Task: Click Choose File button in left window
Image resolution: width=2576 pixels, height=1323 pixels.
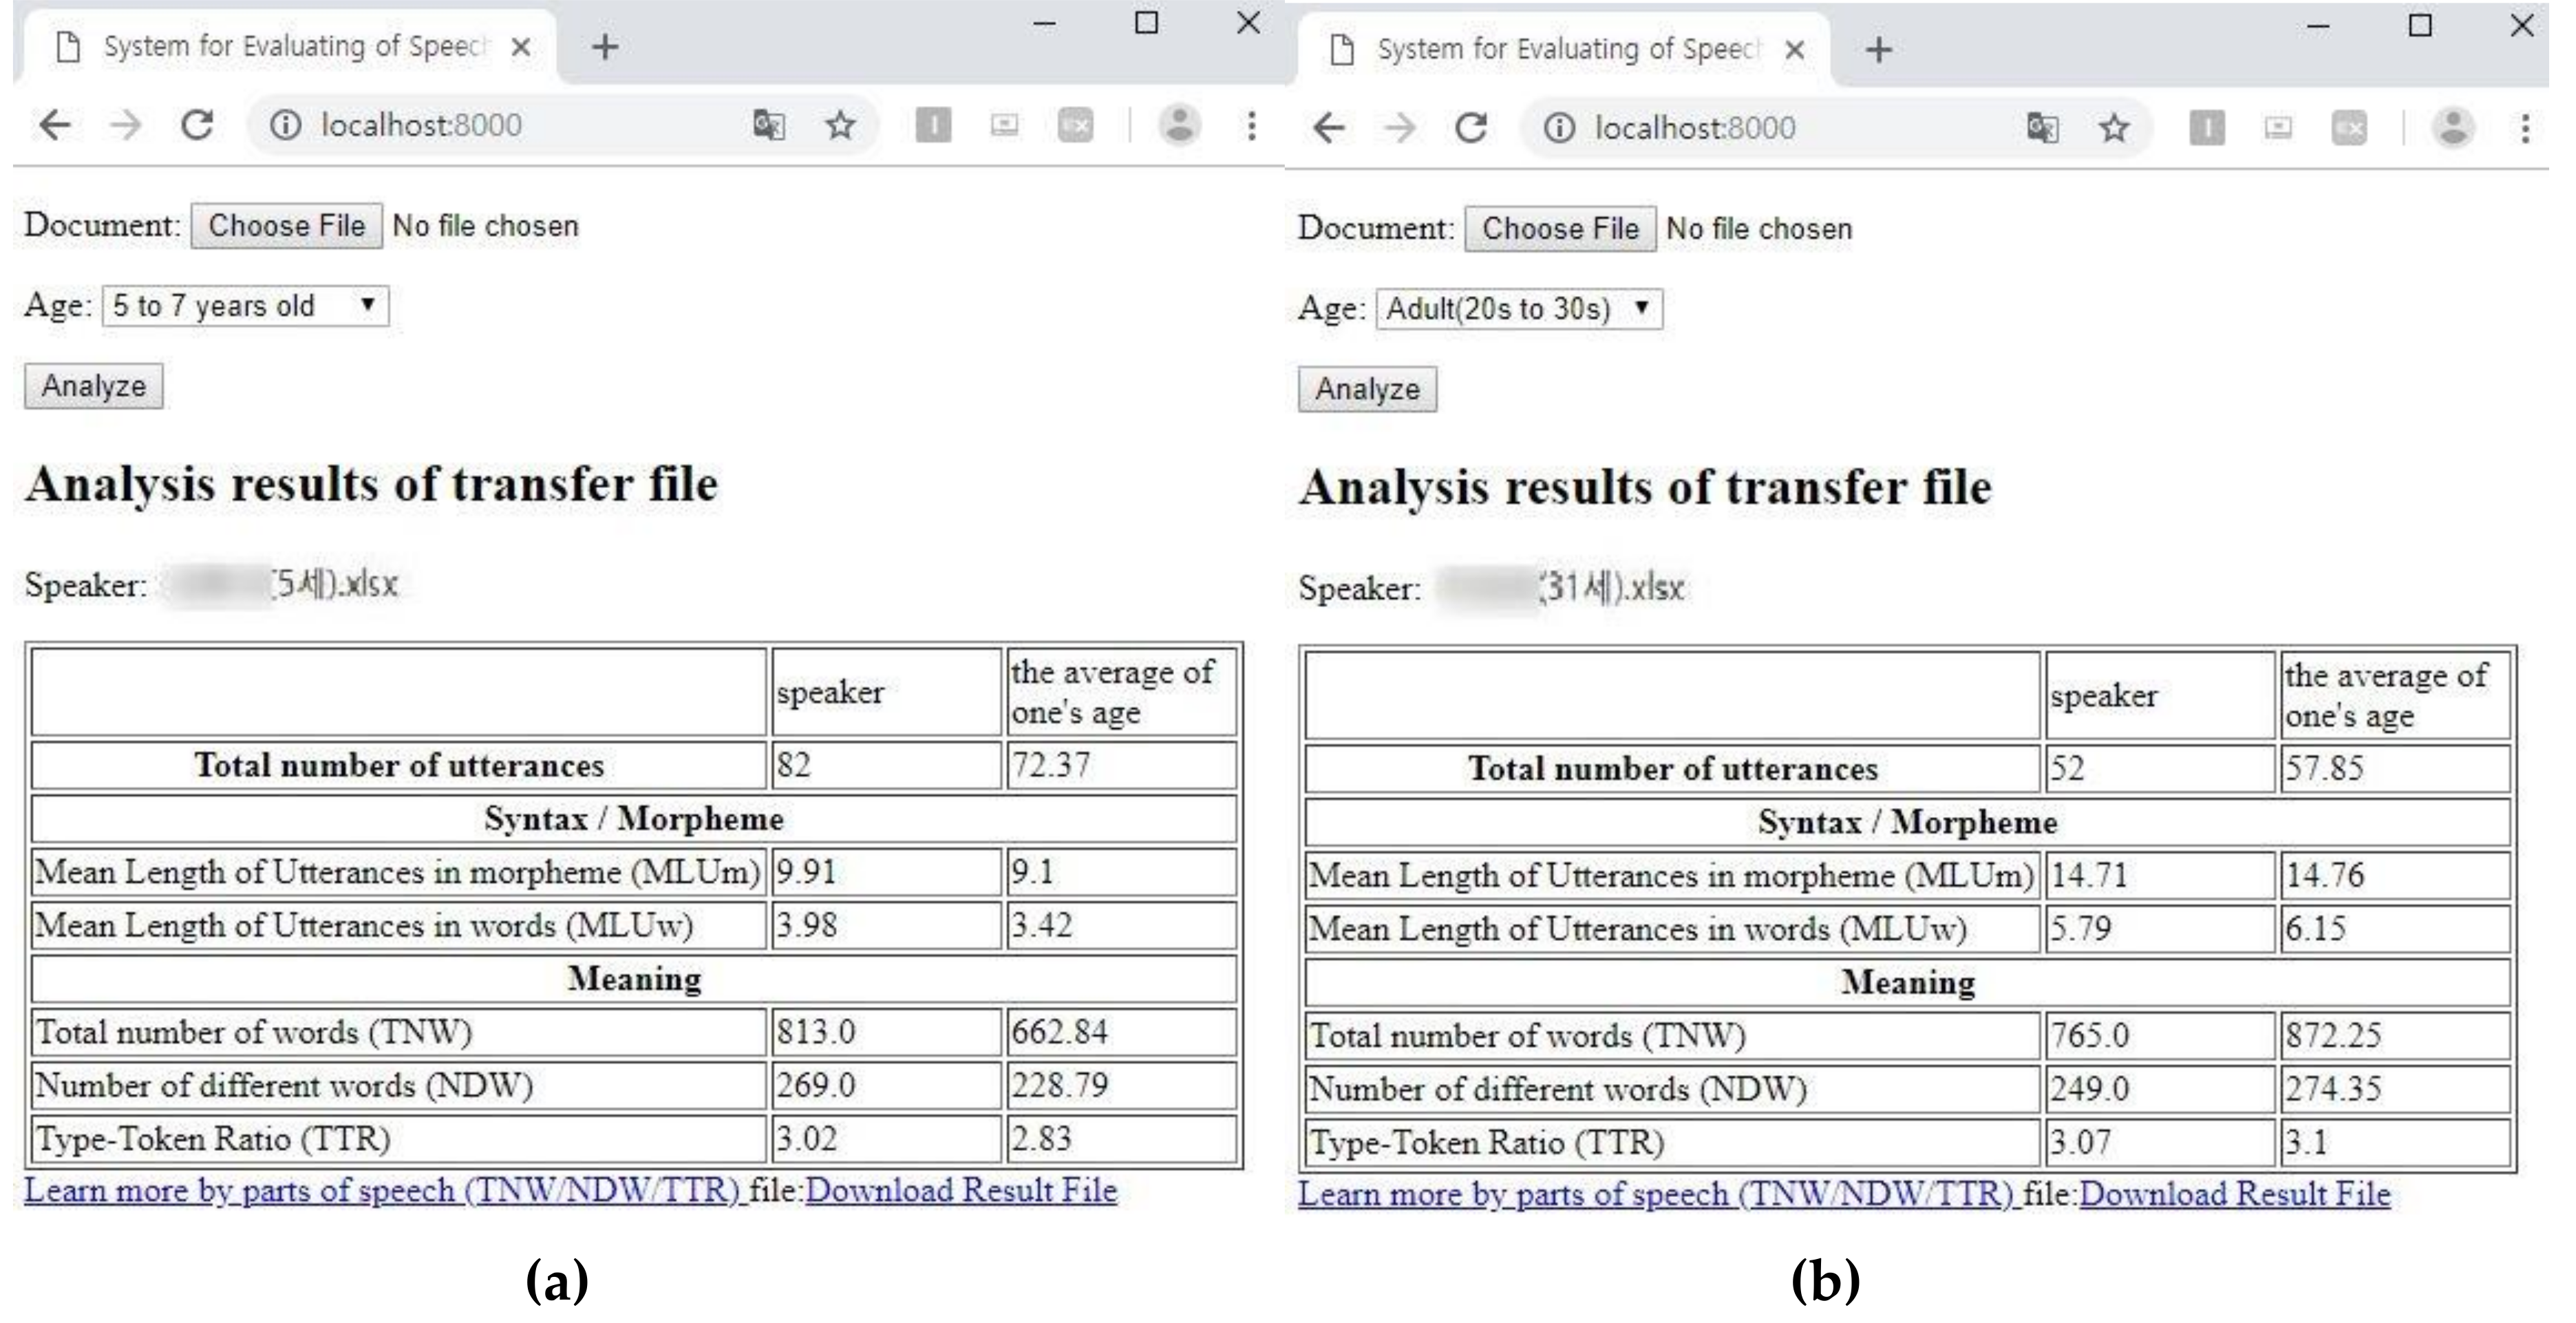Action: tap(286, 226)
